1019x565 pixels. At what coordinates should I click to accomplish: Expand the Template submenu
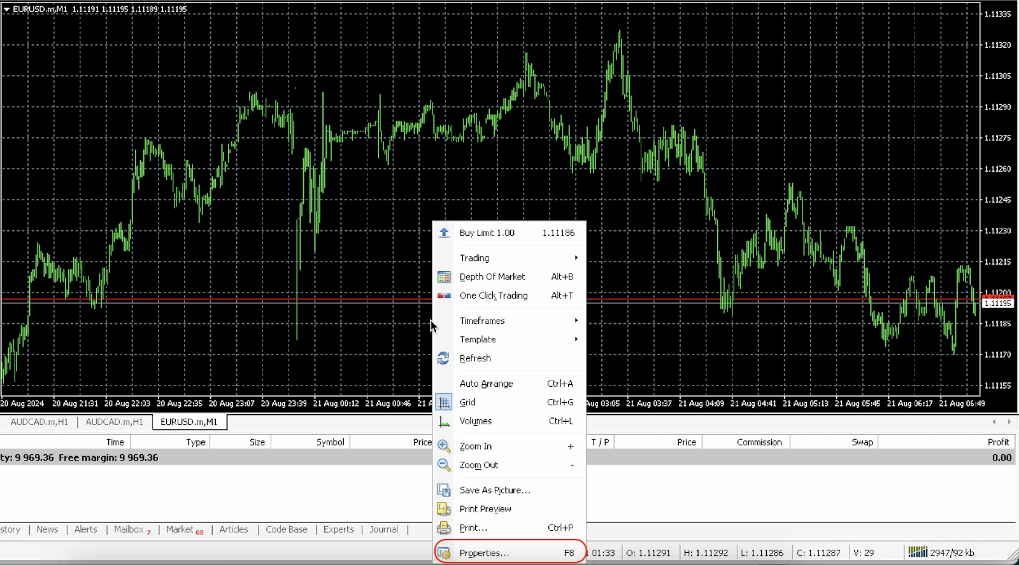tap(509, 339)
